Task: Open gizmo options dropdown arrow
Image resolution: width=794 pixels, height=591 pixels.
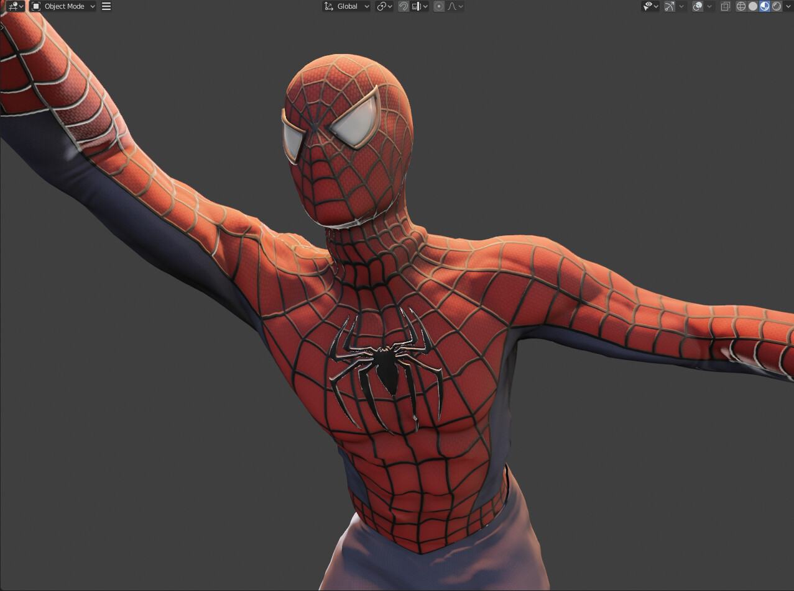Action: click(681, 6)
